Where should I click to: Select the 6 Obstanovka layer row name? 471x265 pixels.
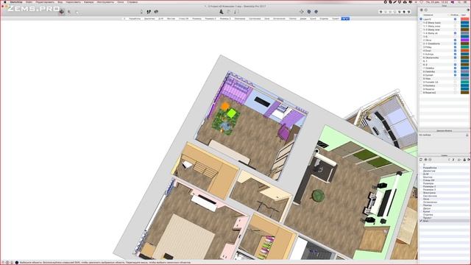pos(431,57)
